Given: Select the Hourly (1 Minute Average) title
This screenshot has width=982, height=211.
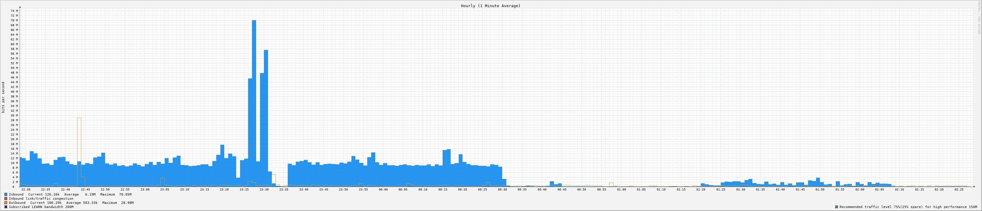Looking at the screenshot, I should [x=490, y=6].
